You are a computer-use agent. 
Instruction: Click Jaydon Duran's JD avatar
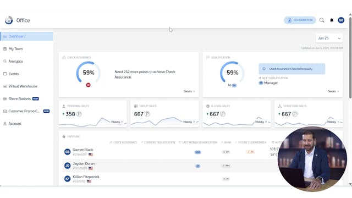pos(67,166)
